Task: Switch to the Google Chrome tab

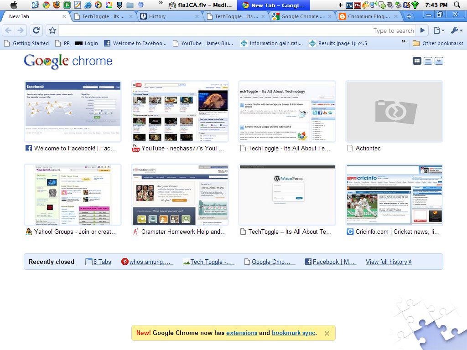Action: tap(303, 17)
